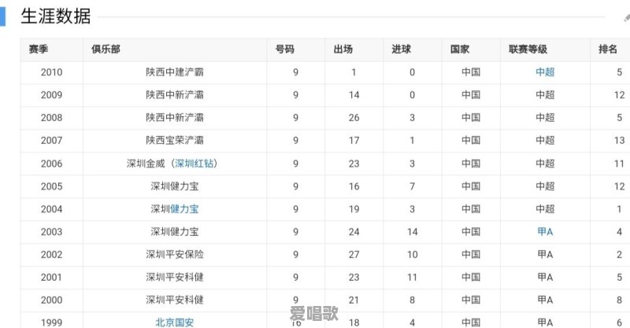Select the 排名 column header
This screenshot has height=328, width=630.
click(x=608, y=50)
